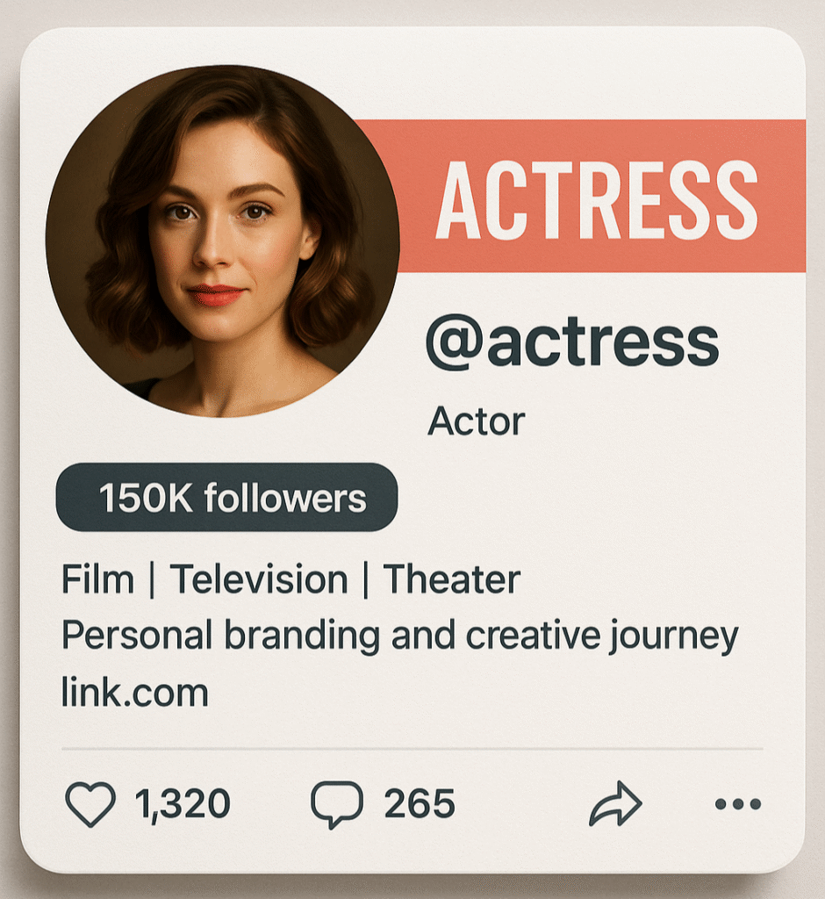Viewport: 825px width, 899px height.
Task: Select the Television category
Action: click(x=259, y=579)
